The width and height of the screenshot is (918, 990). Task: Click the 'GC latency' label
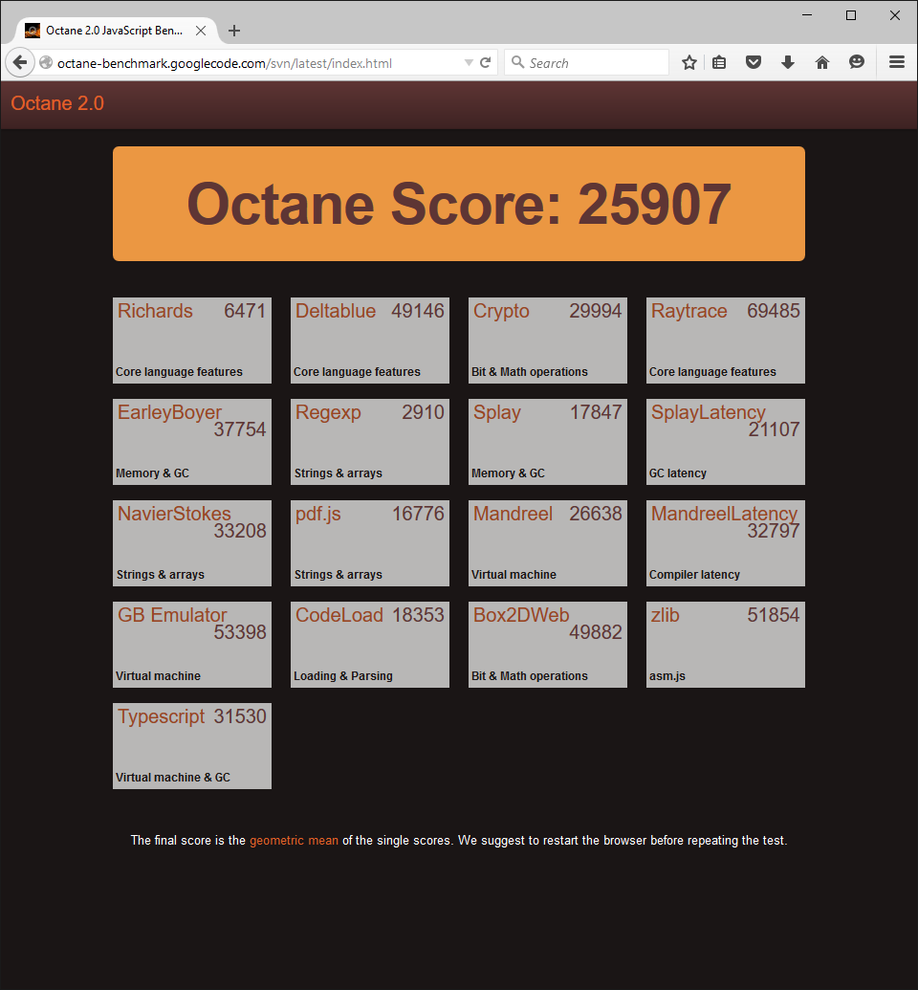tap(678, 473)
